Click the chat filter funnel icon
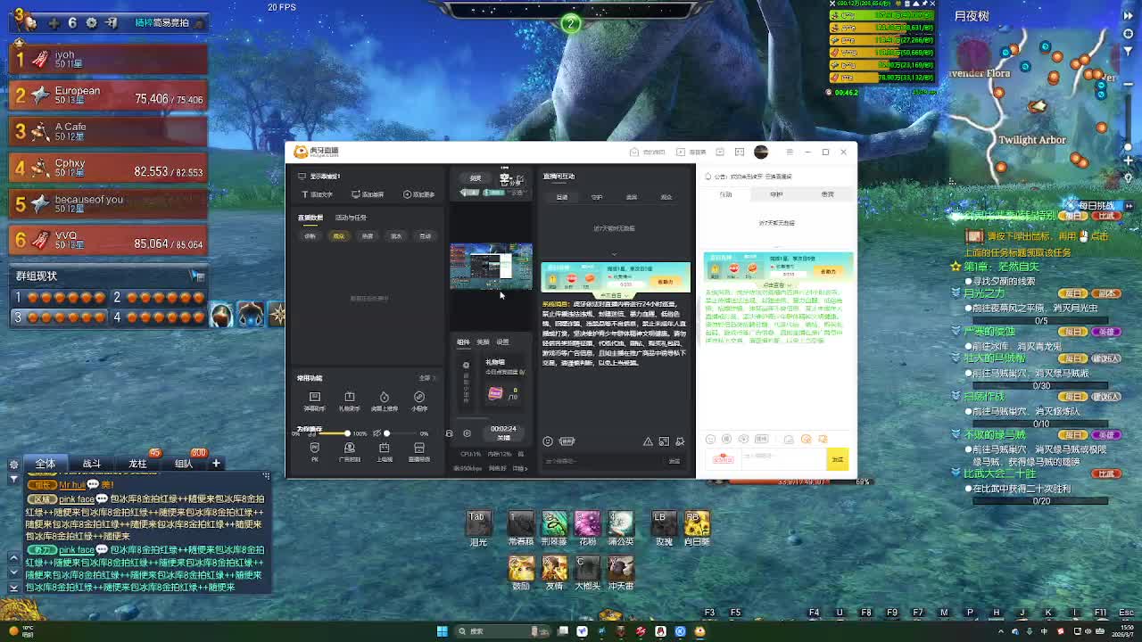 pos(13,479)
